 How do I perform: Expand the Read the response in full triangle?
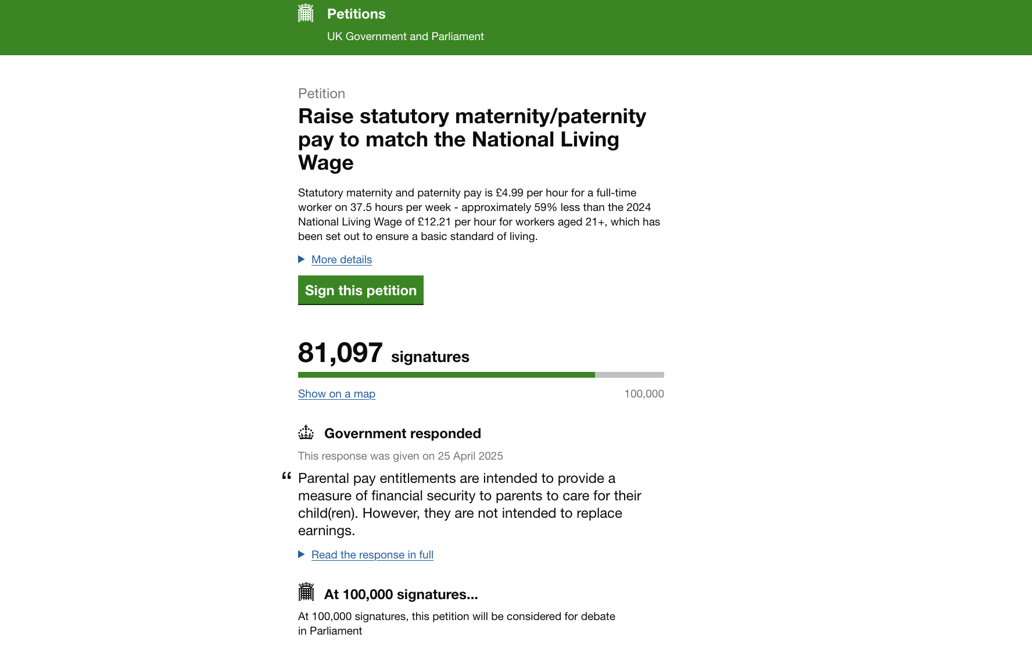(302, 554)
